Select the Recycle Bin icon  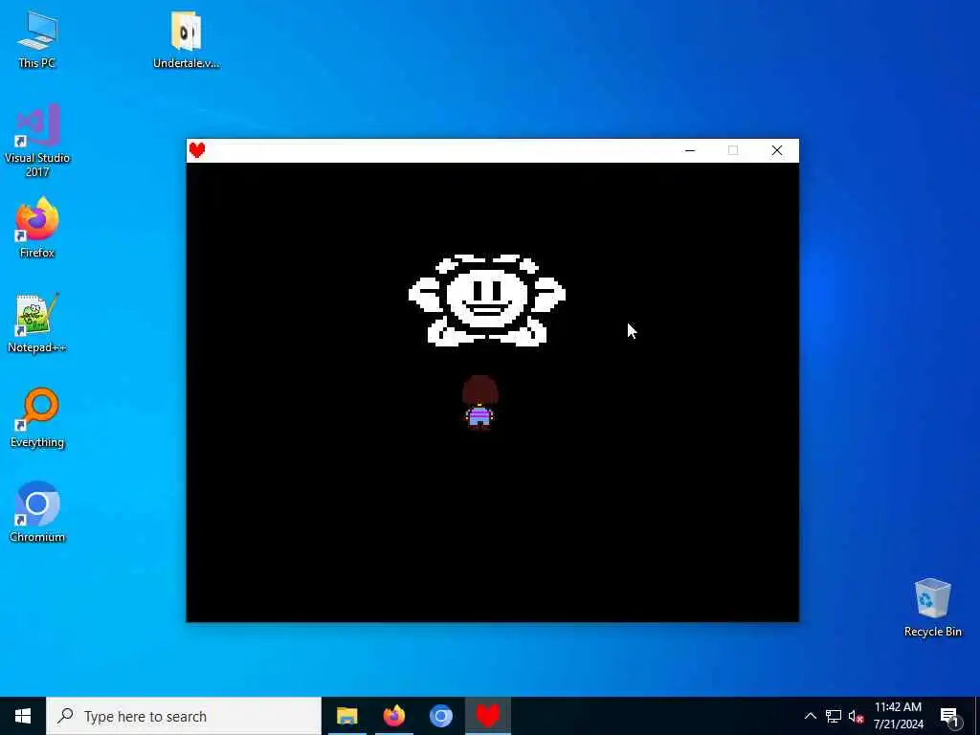click(932, 607)
